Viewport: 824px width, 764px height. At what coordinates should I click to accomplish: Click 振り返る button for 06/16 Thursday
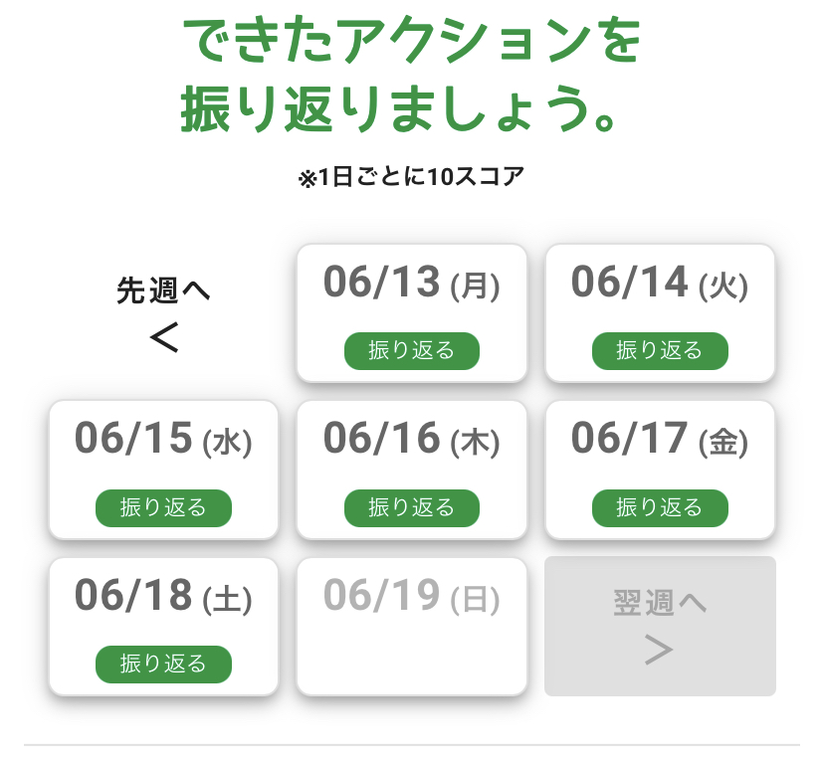coord(411,508)
